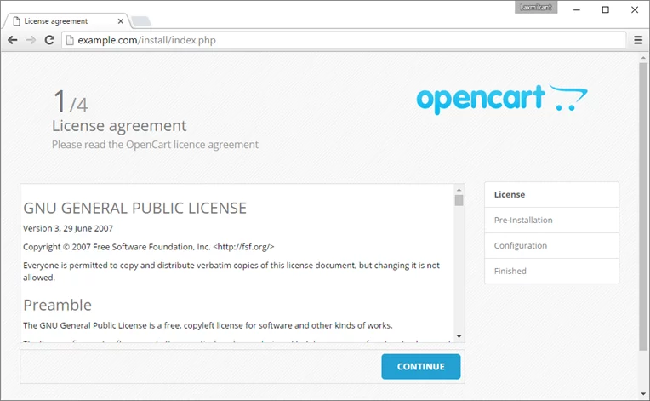Click page scrollbar down arrow
650x401 pixels.
643,394
